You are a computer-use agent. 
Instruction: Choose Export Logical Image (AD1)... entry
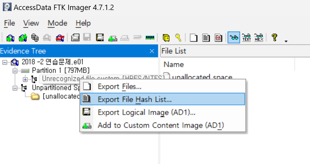(x=163, y=112)
